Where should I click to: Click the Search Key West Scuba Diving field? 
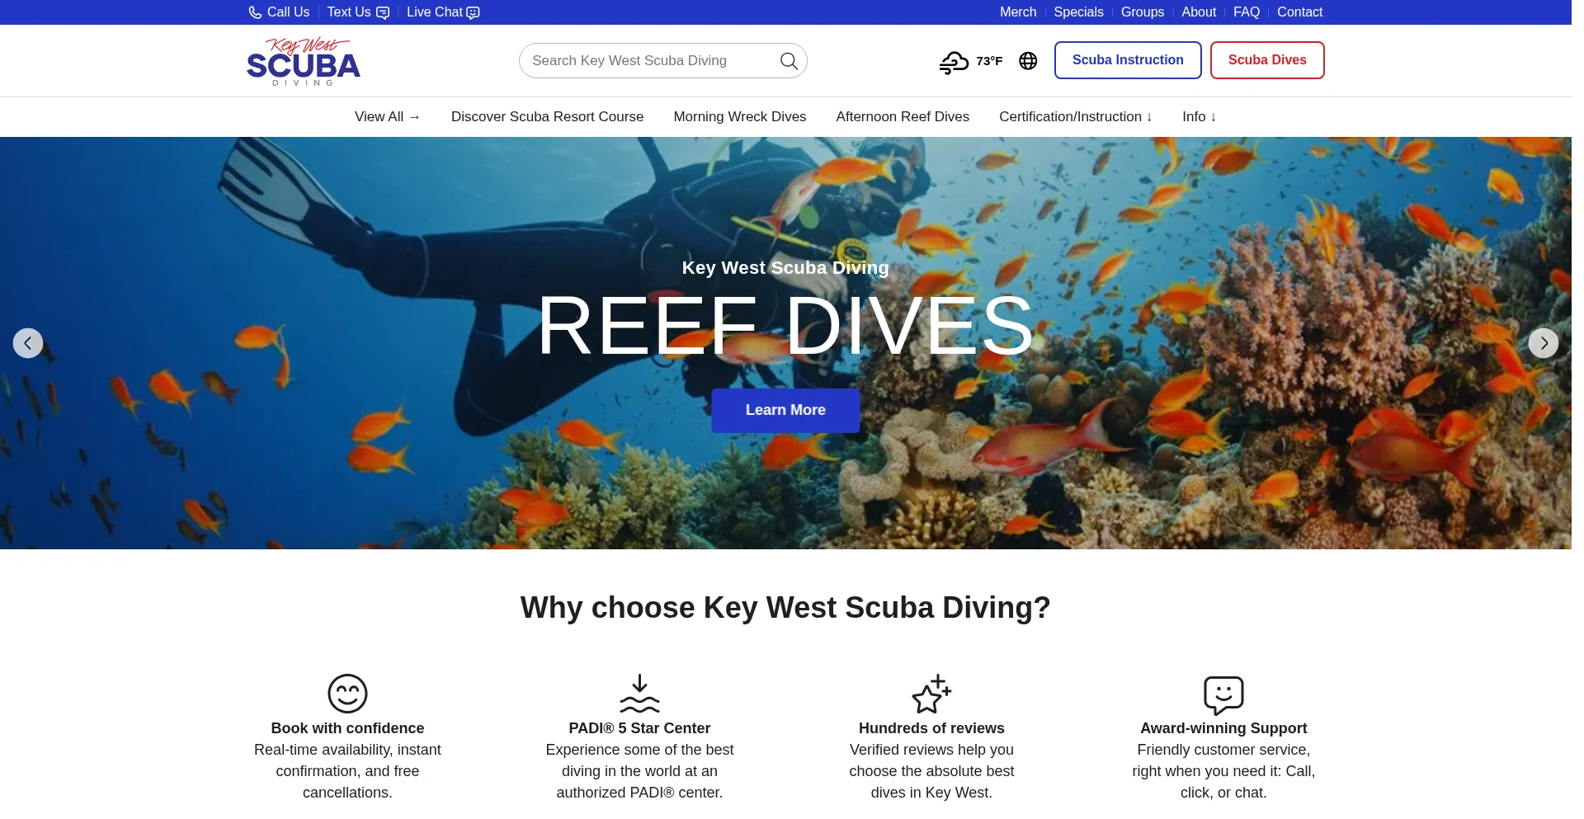click(652, 60)
